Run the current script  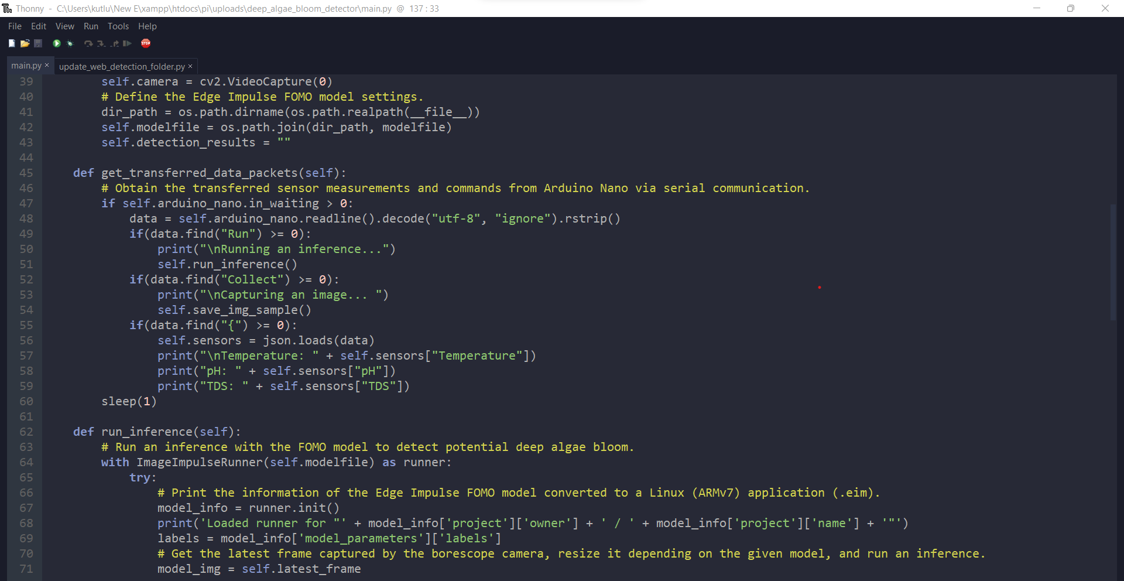click(x=56, y=43)
